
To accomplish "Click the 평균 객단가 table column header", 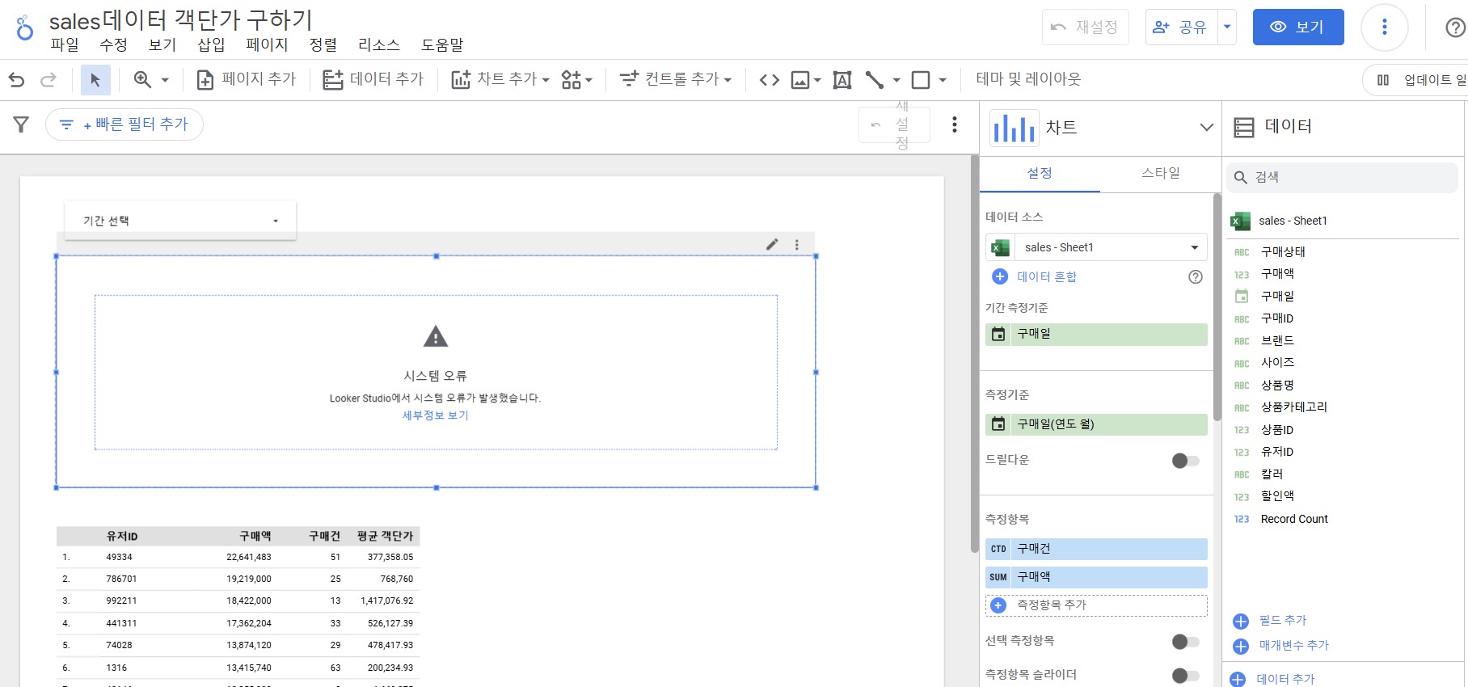I will click(x=385, y=537).
